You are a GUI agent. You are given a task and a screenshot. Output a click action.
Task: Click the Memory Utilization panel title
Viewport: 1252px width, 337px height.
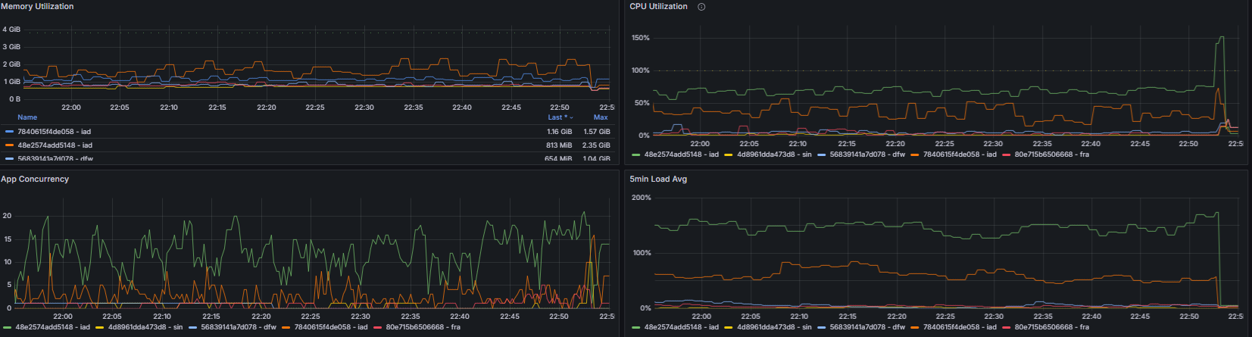[x=37, y=6]
